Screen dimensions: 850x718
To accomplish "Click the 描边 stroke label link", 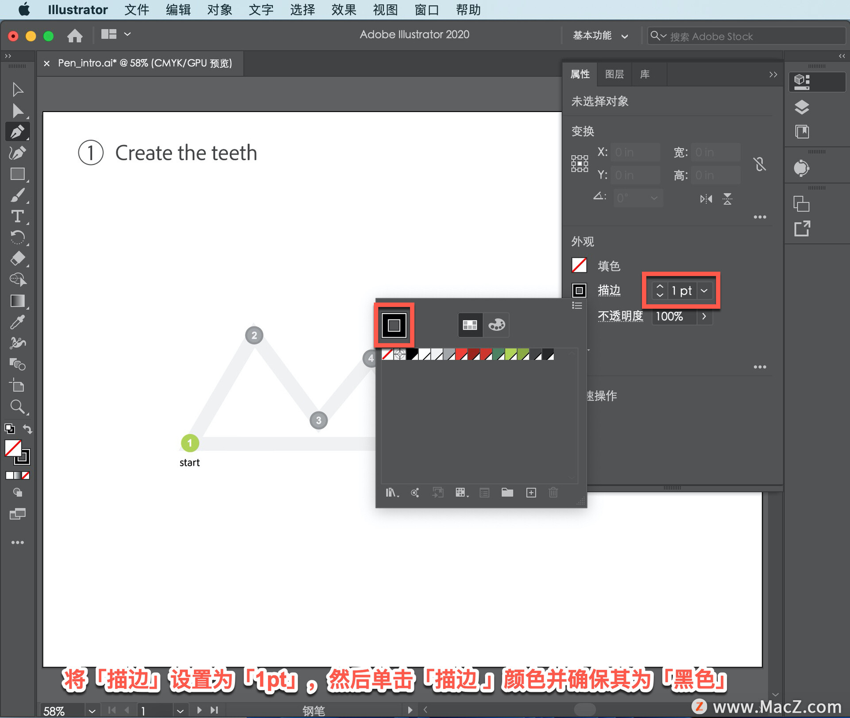I will (609, 291).
